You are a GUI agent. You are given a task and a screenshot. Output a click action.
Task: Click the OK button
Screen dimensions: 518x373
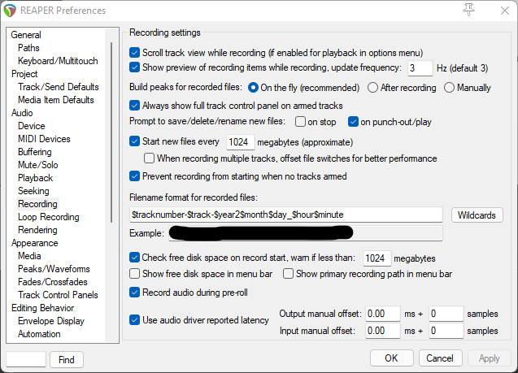[391, 358]
